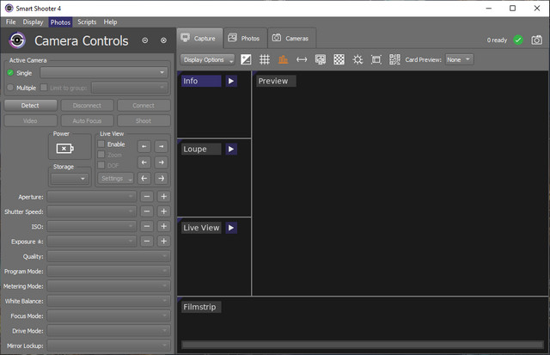Open the Card Preview dropdown
The image size is (550, 355).
[x=458, y=60]
